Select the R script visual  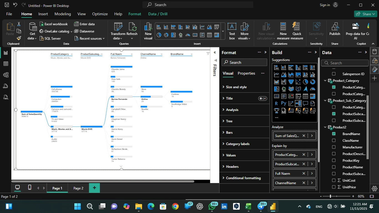point(277,103)
